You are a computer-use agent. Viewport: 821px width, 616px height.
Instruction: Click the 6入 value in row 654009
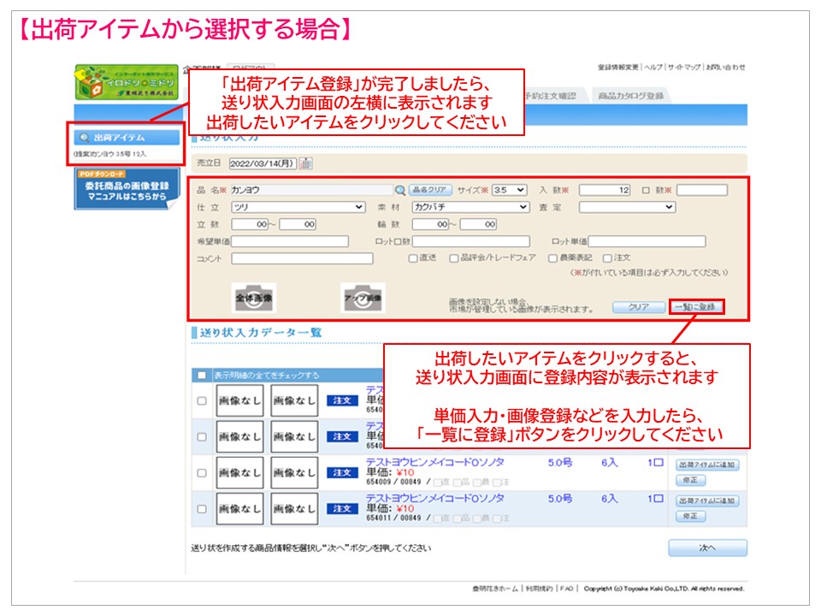[610, 463]
